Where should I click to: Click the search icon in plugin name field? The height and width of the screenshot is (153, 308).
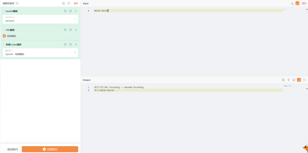[75, 53]
